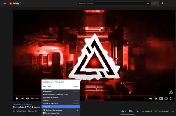Play the video
Viewport: 176px width, 116px height.
(x=17, y=99)
